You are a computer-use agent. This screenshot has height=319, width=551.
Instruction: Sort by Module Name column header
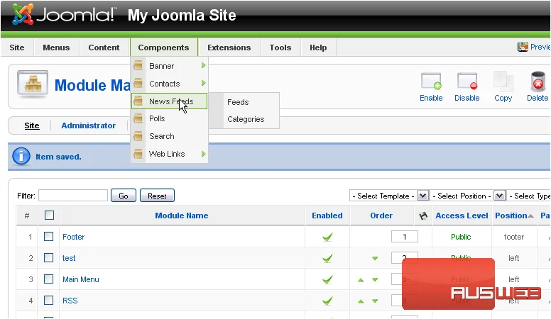182,216
